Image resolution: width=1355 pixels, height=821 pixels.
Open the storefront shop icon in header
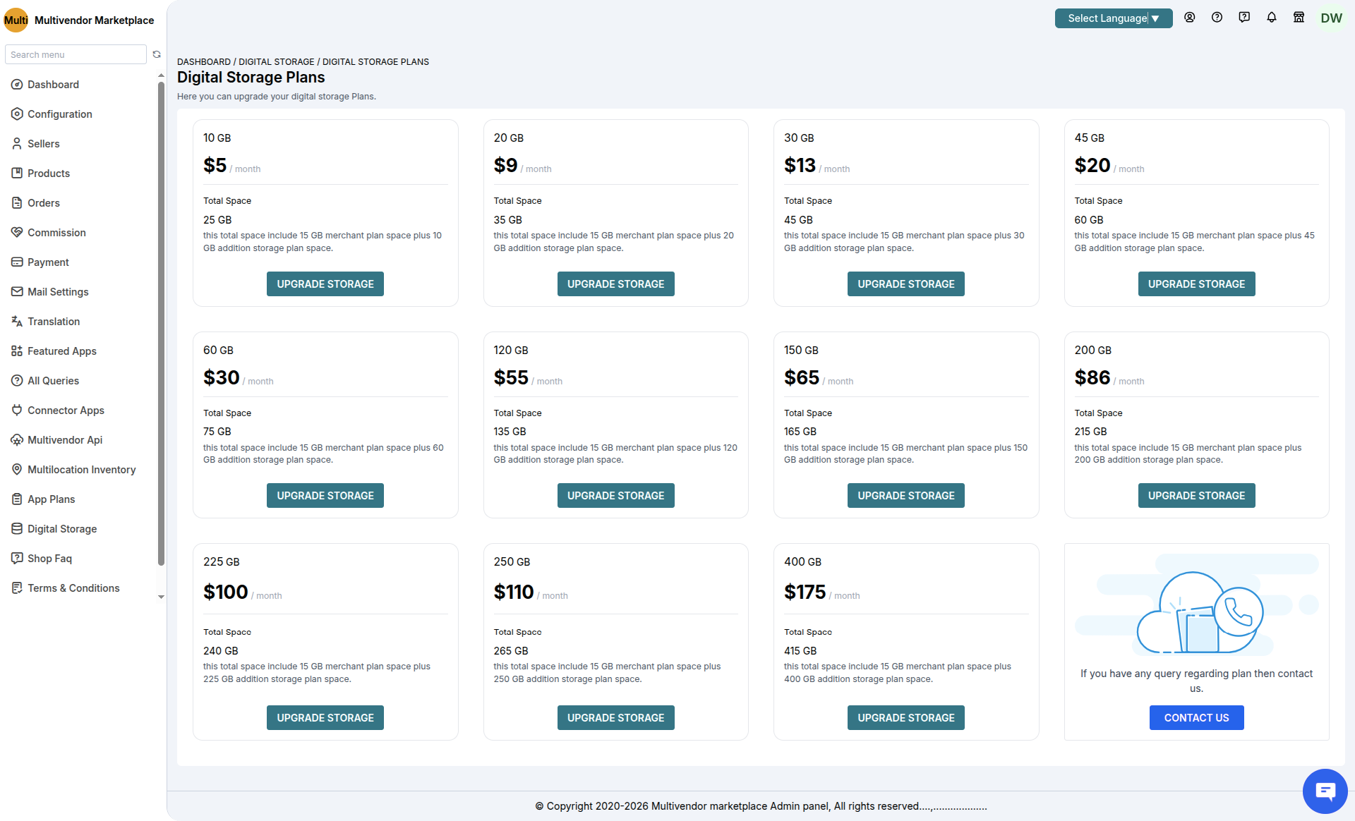[1299, 18]
